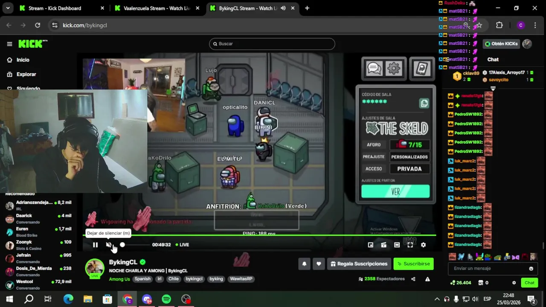Open Daarick recommended channel
This screenshot has width=546, height=307.
click(x=38, y=218)
